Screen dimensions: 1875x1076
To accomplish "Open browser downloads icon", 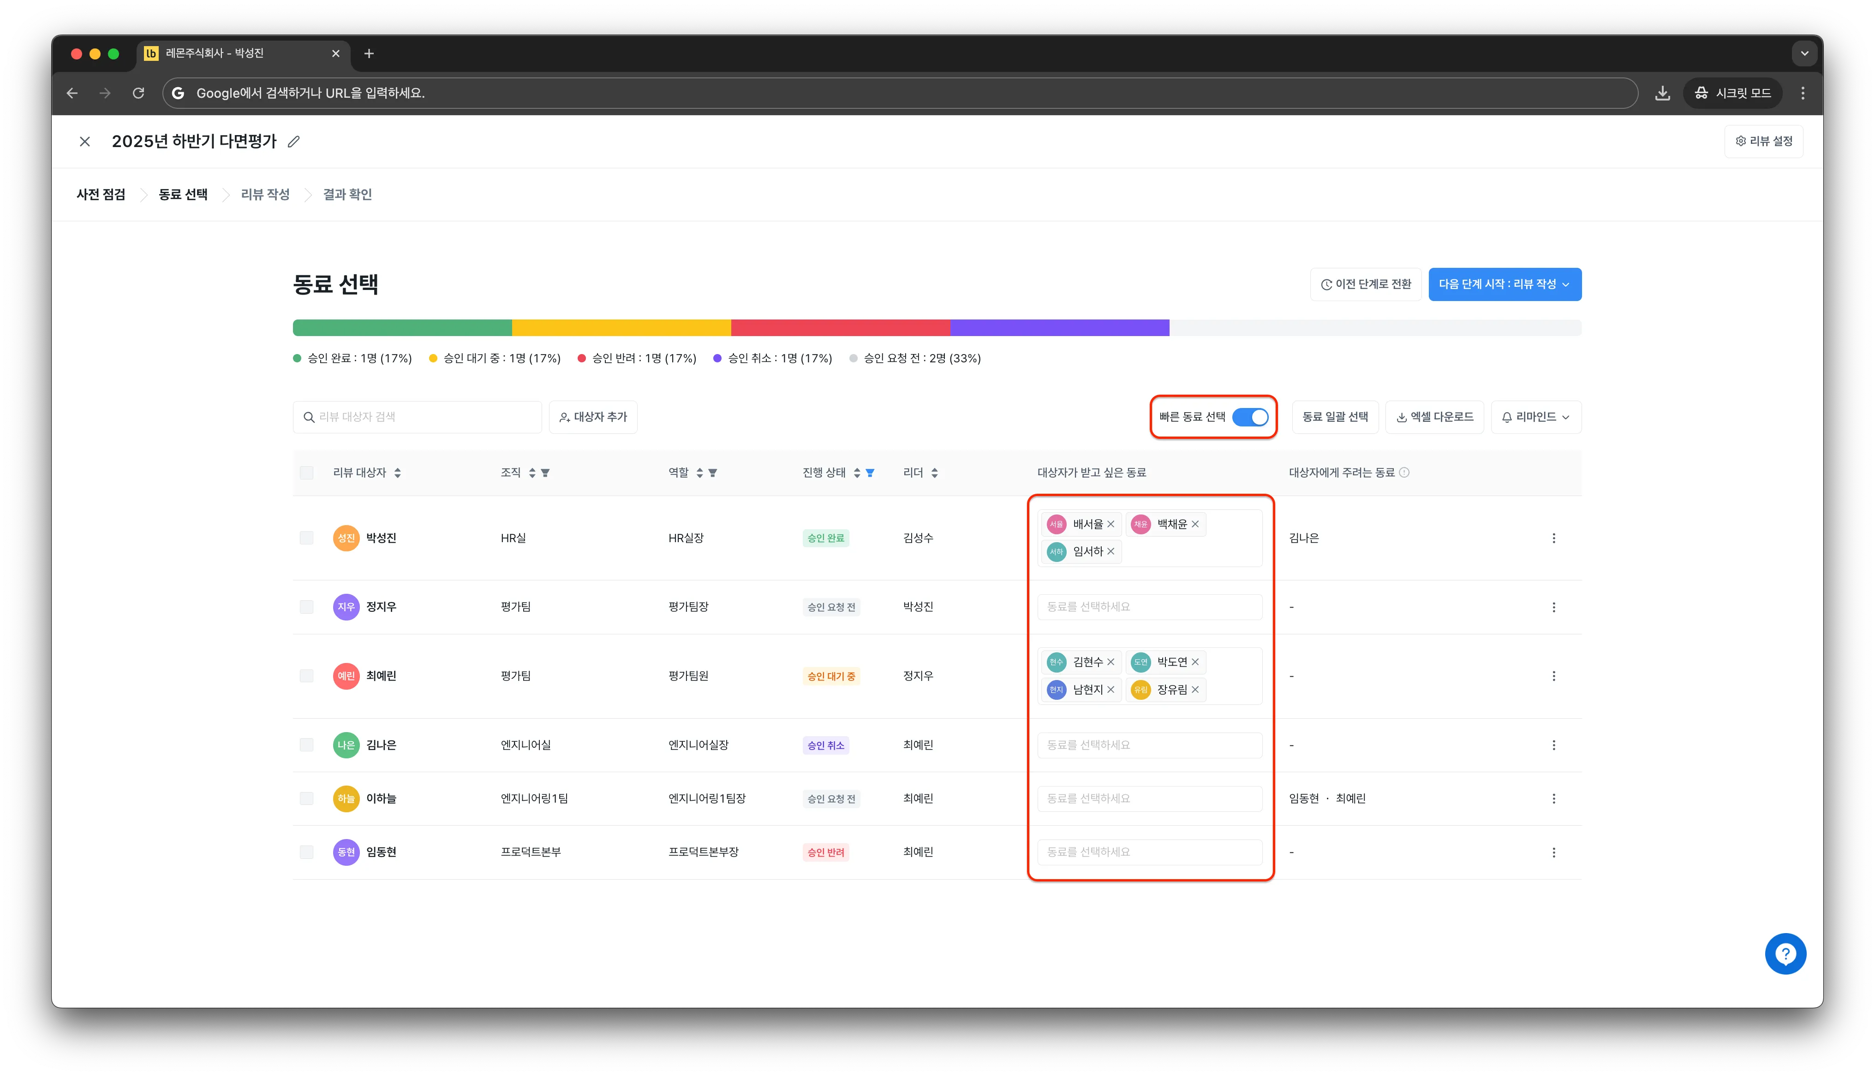I will [1662, 93].
